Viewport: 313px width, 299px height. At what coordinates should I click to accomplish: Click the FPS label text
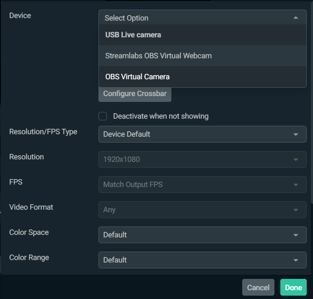15,182
